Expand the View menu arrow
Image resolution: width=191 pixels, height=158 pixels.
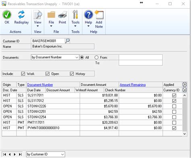pos(37,26)
